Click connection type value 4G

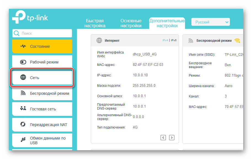pos(135,127)
